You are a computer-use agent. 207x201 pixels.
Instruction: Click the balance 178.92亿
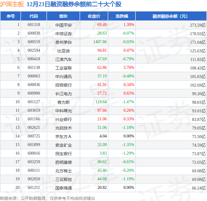point(198,34)
